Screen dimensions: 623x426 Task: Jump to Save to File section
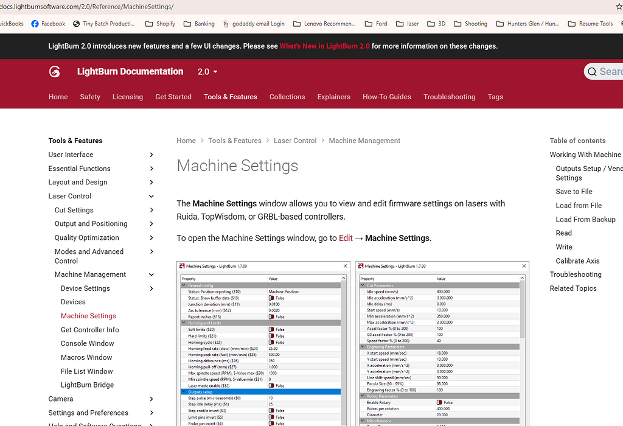pyautogui.click(x=574, y=192)
